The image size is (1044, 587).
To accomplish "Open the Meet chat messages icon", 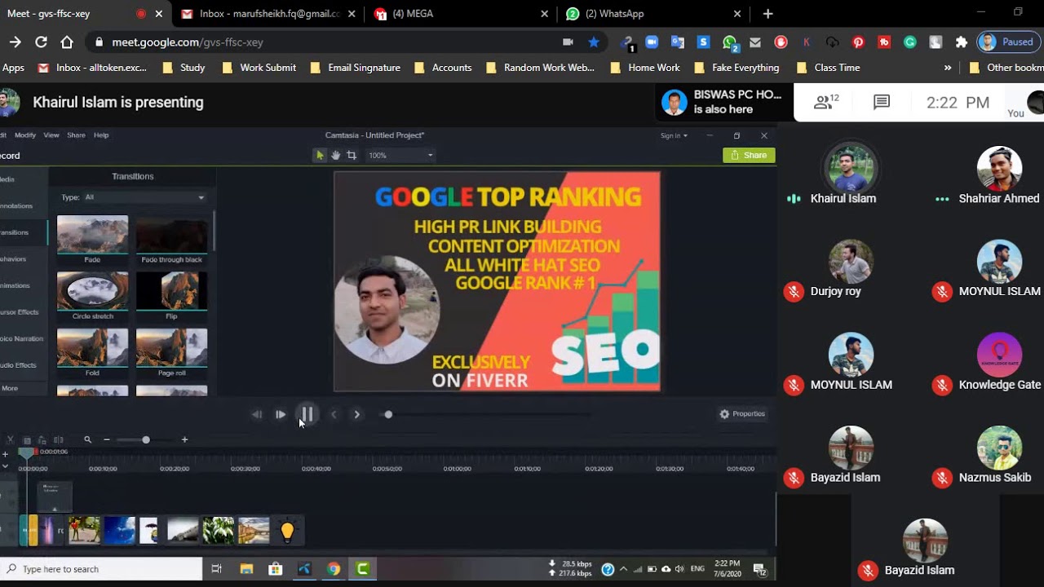I will coord(882,102).
